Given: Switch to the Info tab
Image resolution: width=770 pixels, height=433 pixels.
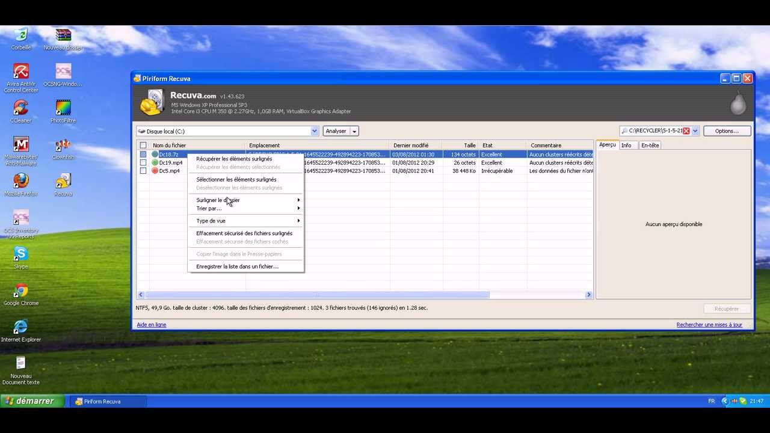Looking at the screenshot, I should (x=626, y=146).
